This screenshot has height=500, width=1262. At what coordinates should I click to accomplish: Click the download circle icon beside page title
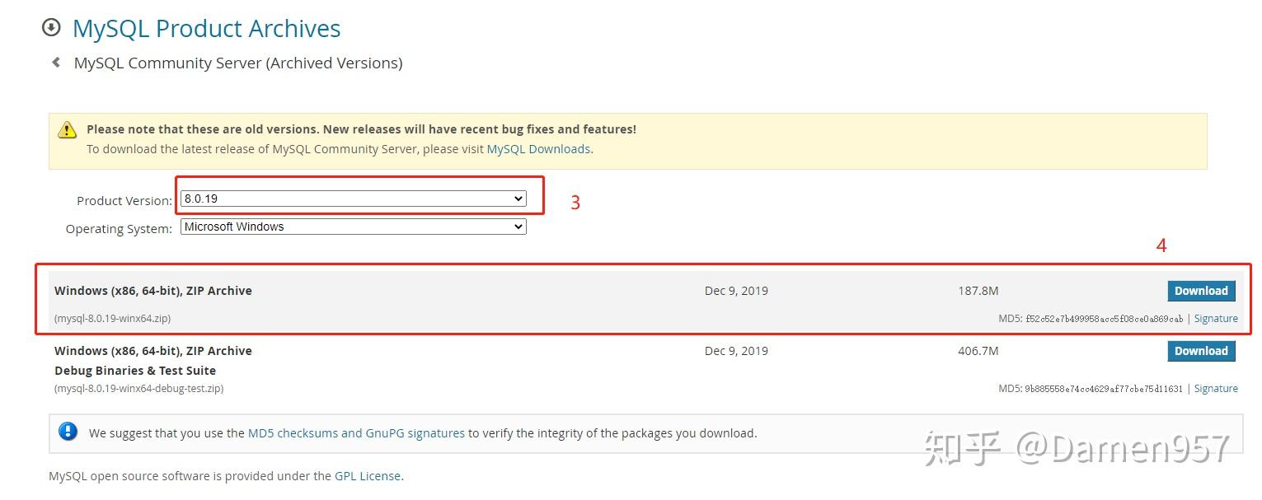pos(51,28)
